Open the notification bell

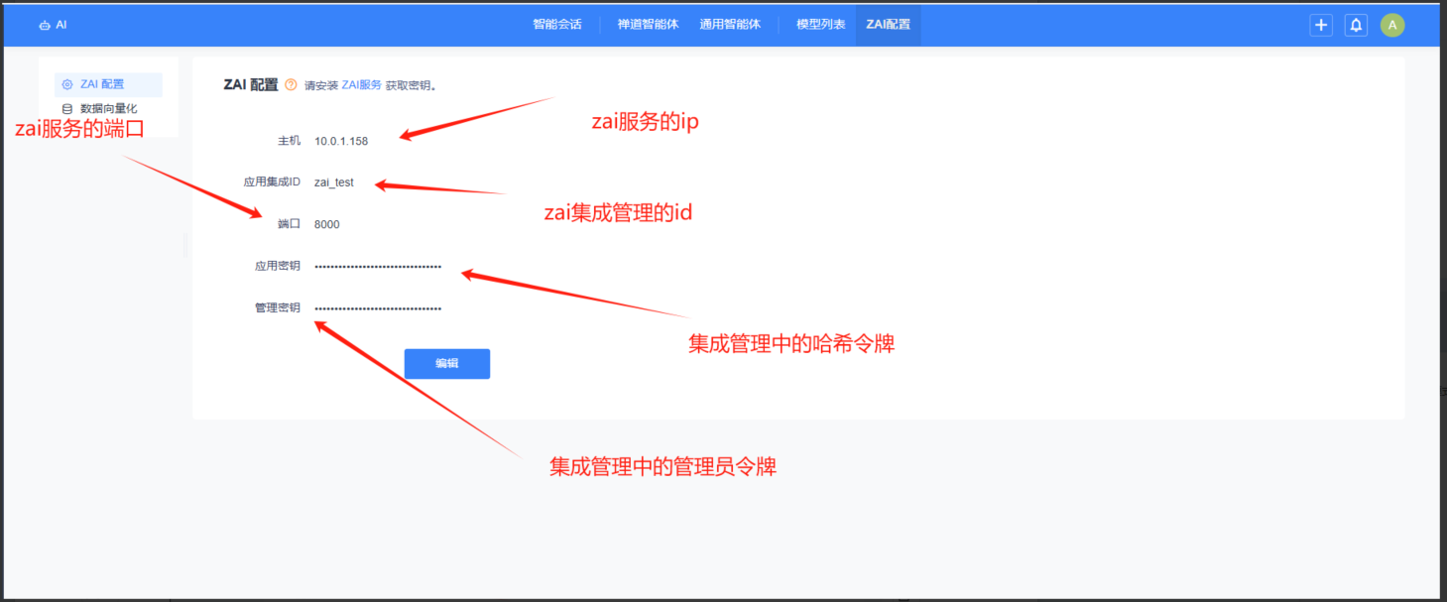tap(1356, 25)
